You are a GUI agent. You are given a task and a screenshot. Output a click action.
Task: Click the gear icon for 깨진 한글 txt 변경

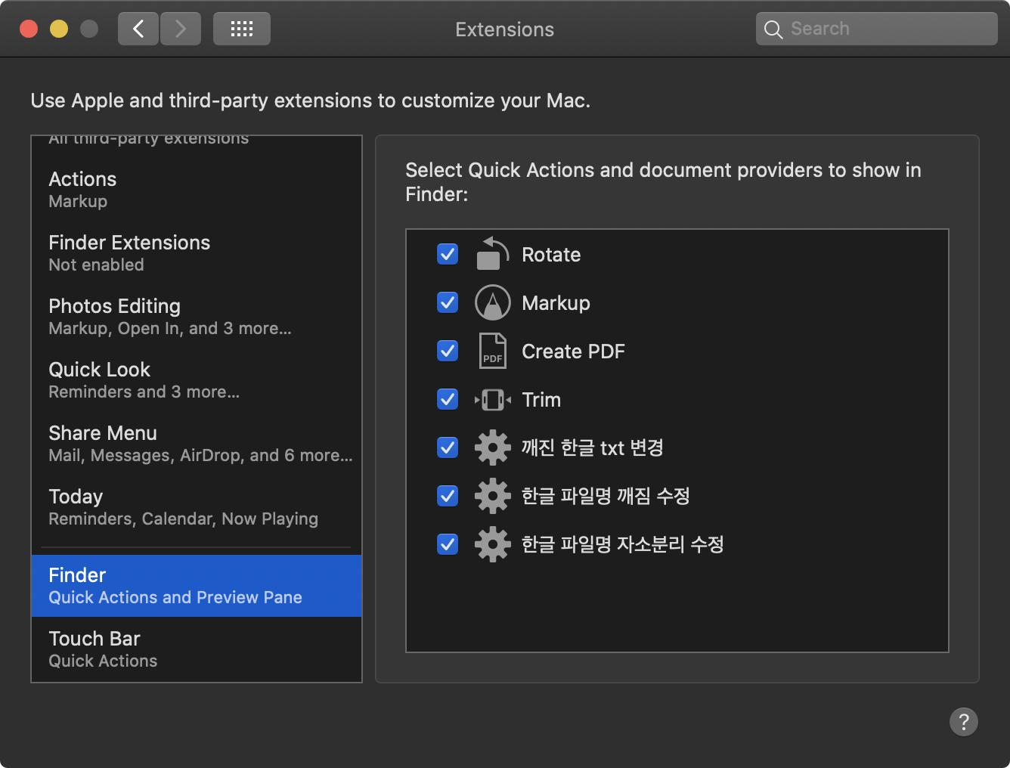(x=492, y=448)
